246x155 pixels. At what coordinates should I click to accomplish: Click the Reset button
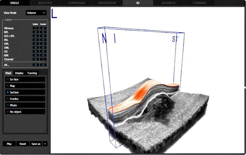point(23,144)
